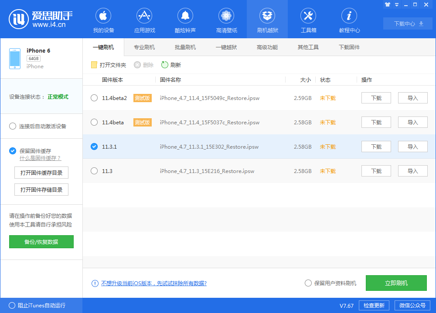Open the 工具箱 toolbox
Viewport: 436px width, 313px height.
308,19
